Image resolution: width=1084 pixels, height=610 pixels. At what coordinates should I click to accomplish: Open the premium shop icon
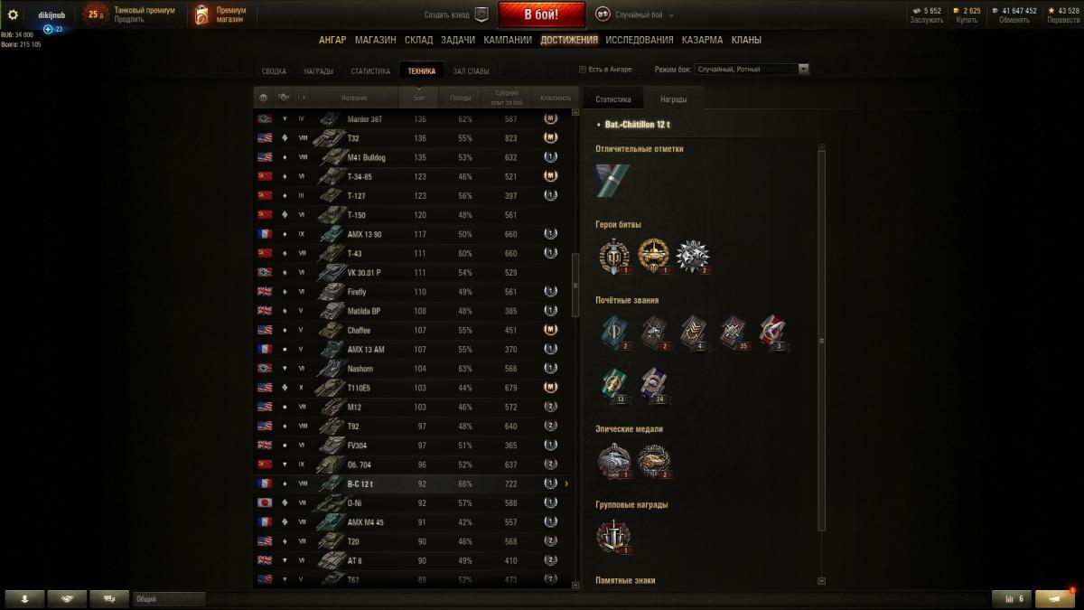pyautogui.click(x=202, y=14)
